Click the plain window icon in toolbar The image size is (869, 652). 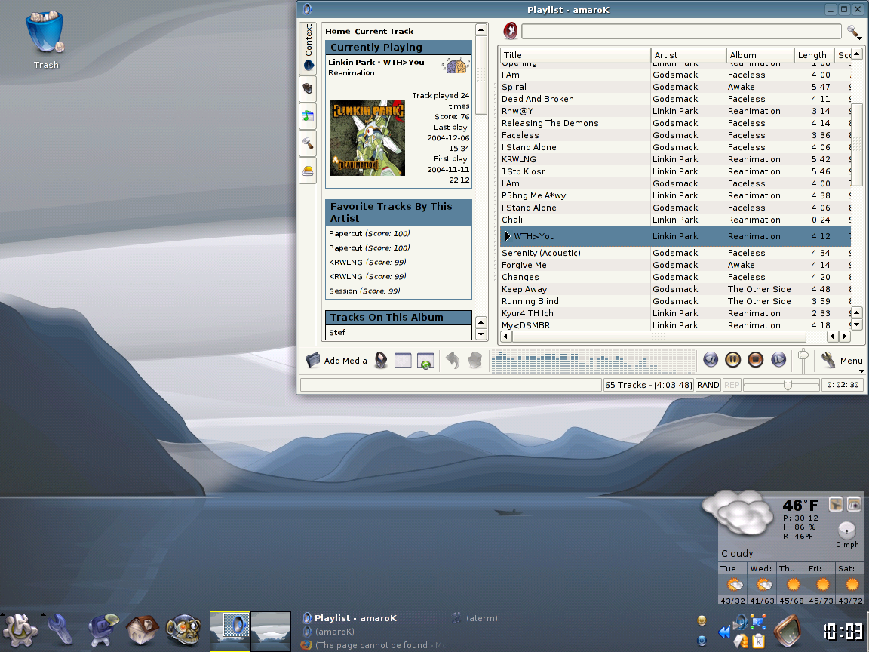pyautogui.click(x=403, y=361)
